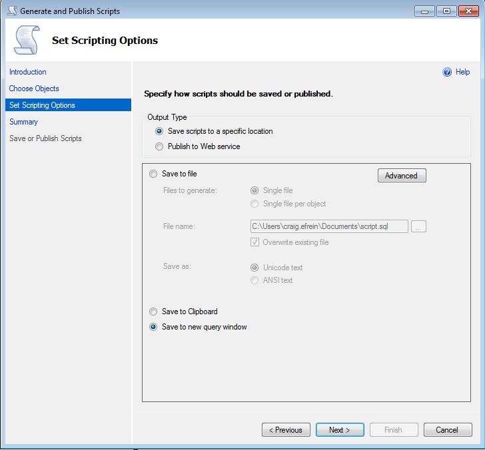This screenshot has width=485, height=450.
Task: Click the 'Save as:' label
Action: coord(177,266)
